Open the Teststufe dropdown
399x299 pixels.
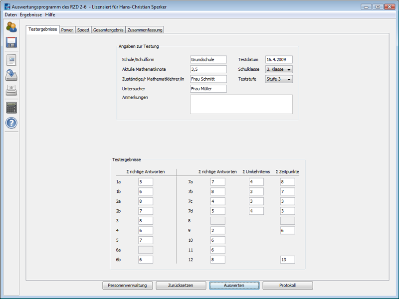[289, 79]
